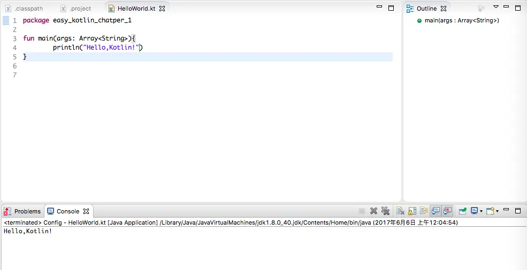Viewport: 527px width, 270px height.
Task: Open the Open Console dropdown arrow
Action: click(498, 211)
